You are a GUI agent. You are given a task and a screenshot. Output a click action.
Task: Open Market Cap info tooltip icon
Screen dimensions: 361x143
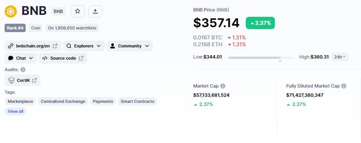click(x=223, y=86)
